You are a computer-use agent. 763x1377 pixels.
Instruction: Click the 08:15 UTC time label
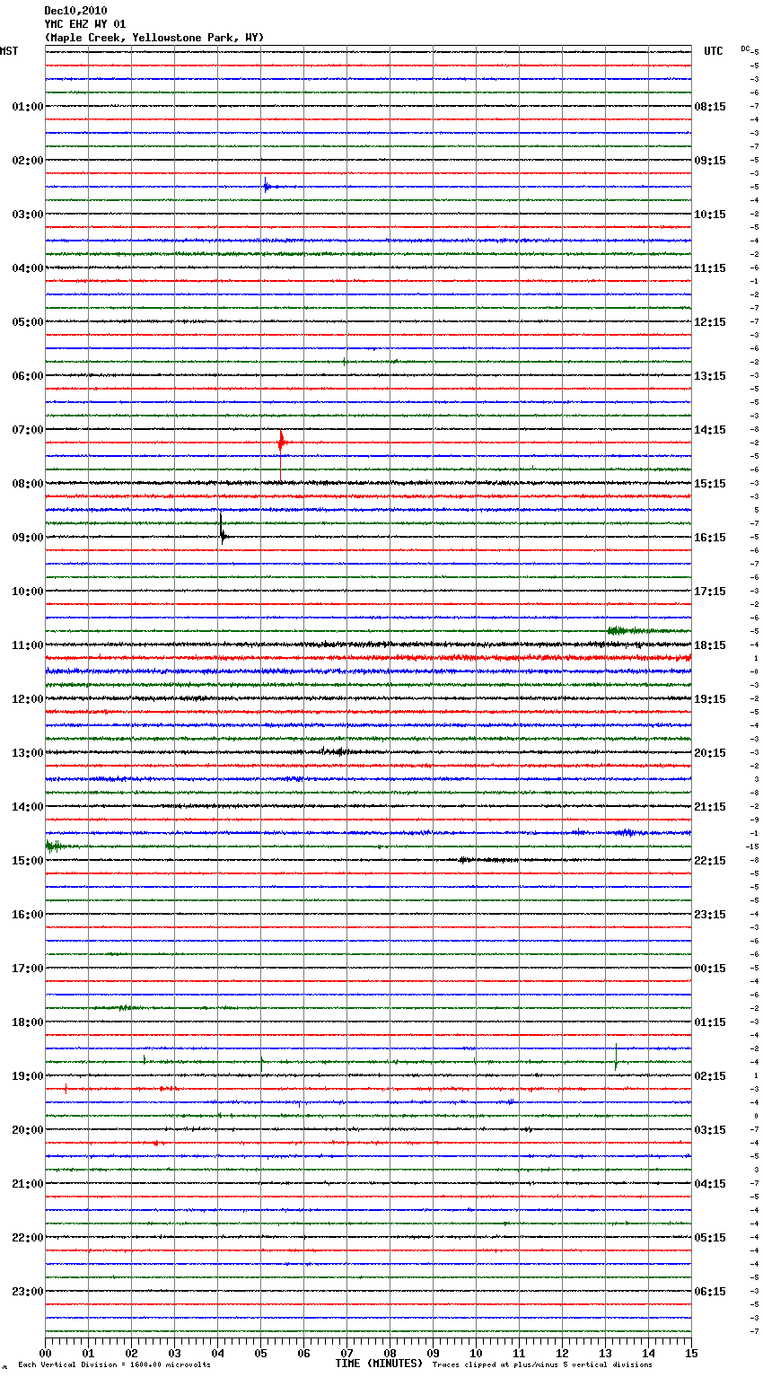[710, 107]
